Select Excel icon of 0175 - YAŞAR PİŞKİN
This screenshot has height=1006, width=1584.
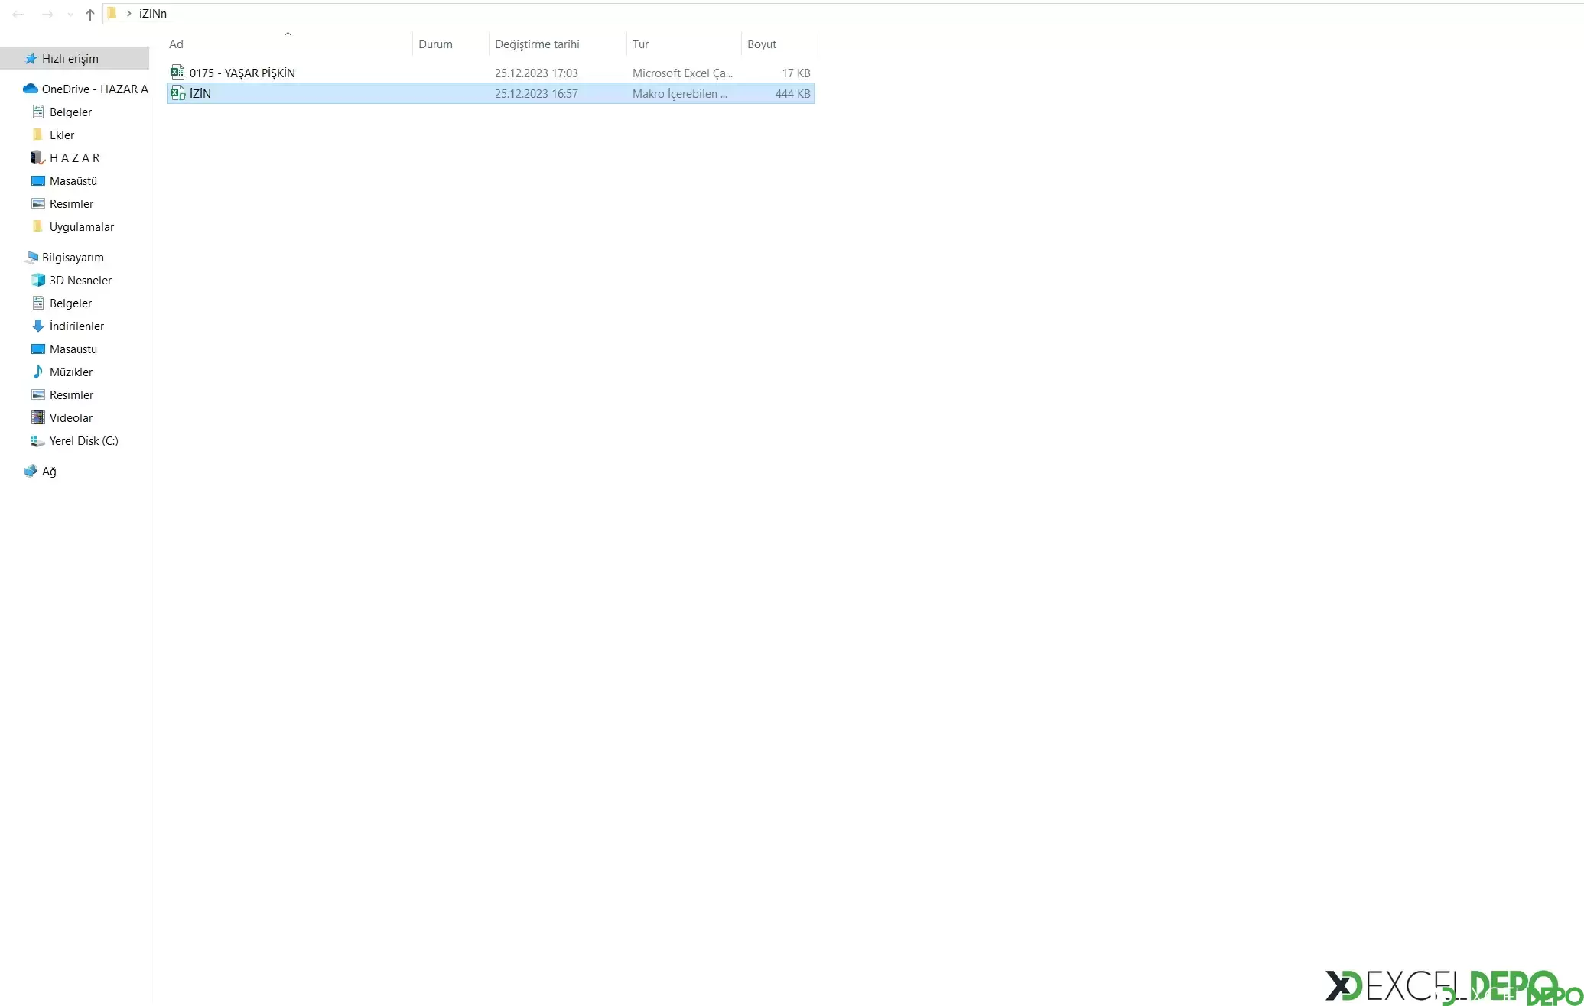(x=177, y=73)
